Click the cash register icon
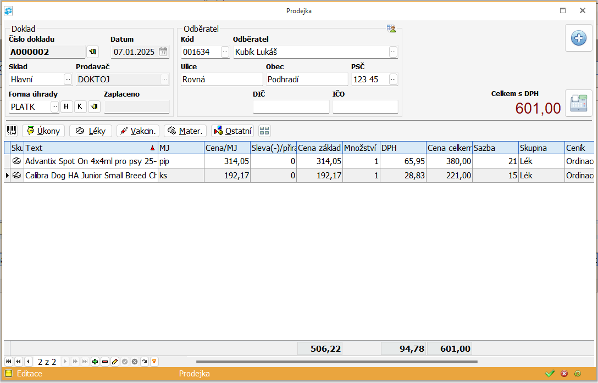The height and width of the screenshot is (383, 598). point(579,103)
